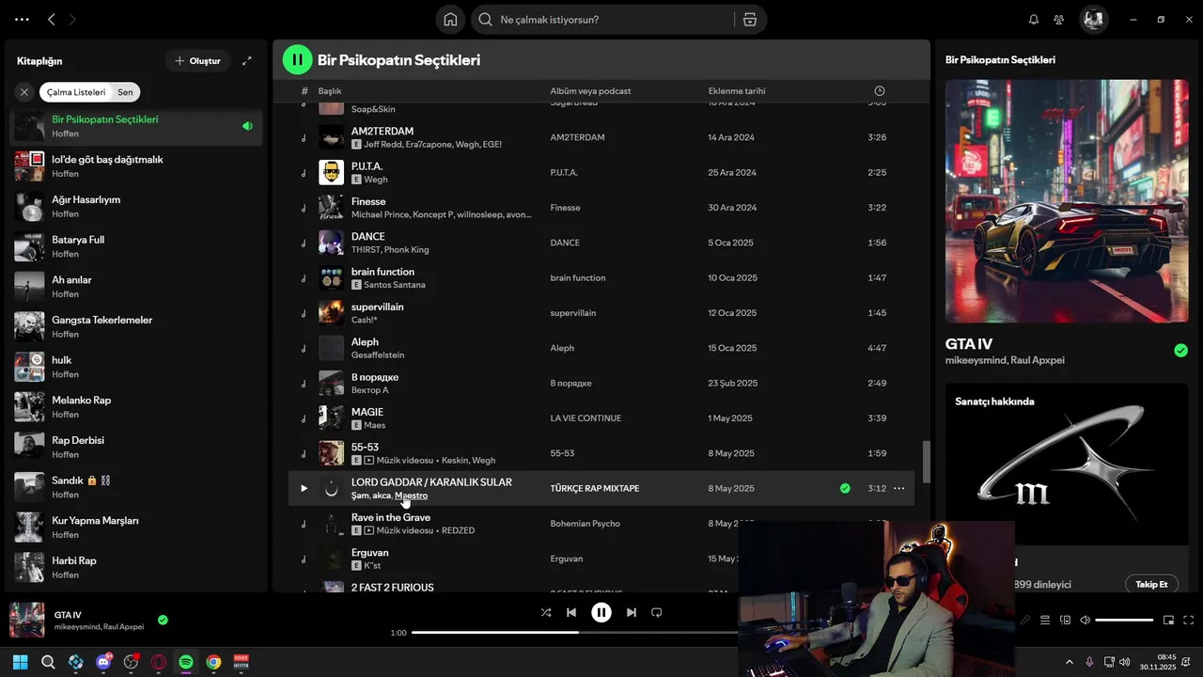Screen dimensions: 1203x677
Task: Select the AM2TERDAM track title
Action: click(x=383, y=132)
